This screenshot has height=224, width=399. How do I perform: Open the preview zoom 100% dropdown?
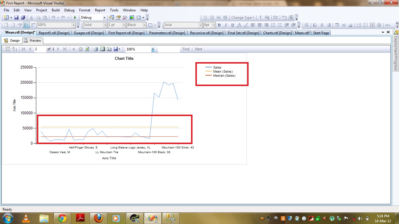coord(153,50)
